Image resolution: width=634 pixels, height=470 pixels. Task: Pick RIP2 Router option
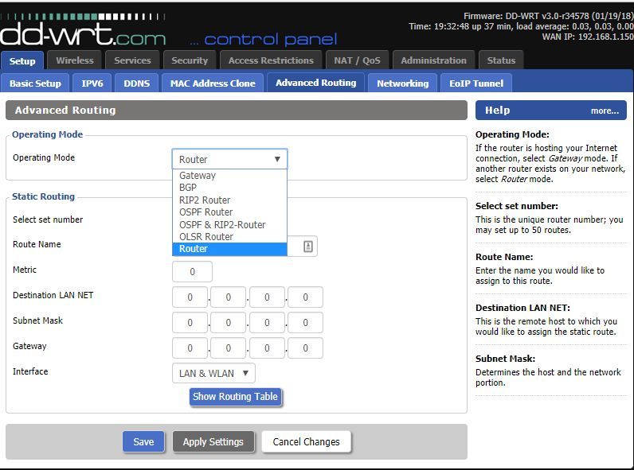(229, 200)
